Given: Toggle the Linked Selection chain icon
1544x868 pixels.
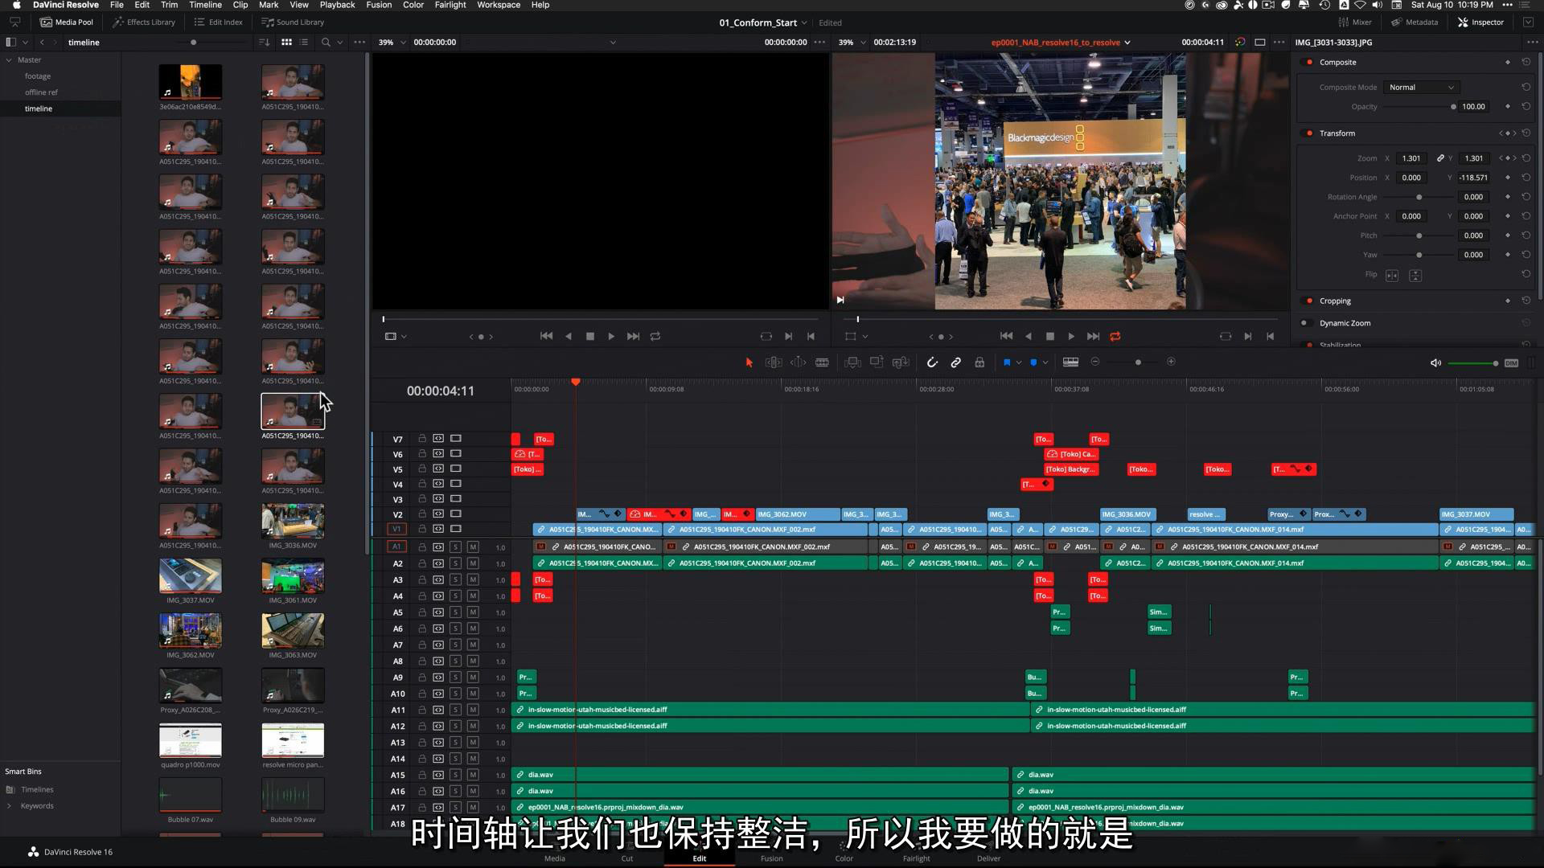Looking at the screenshot, I should tap(955, 362).
